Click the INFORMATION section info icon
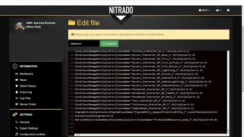This screenshot has width=244, height=137. 15,66
